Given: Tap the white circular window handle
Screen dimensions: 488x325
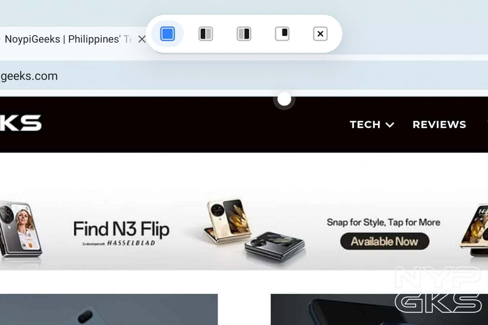Looking at the screenshot, I should point(284,99).
